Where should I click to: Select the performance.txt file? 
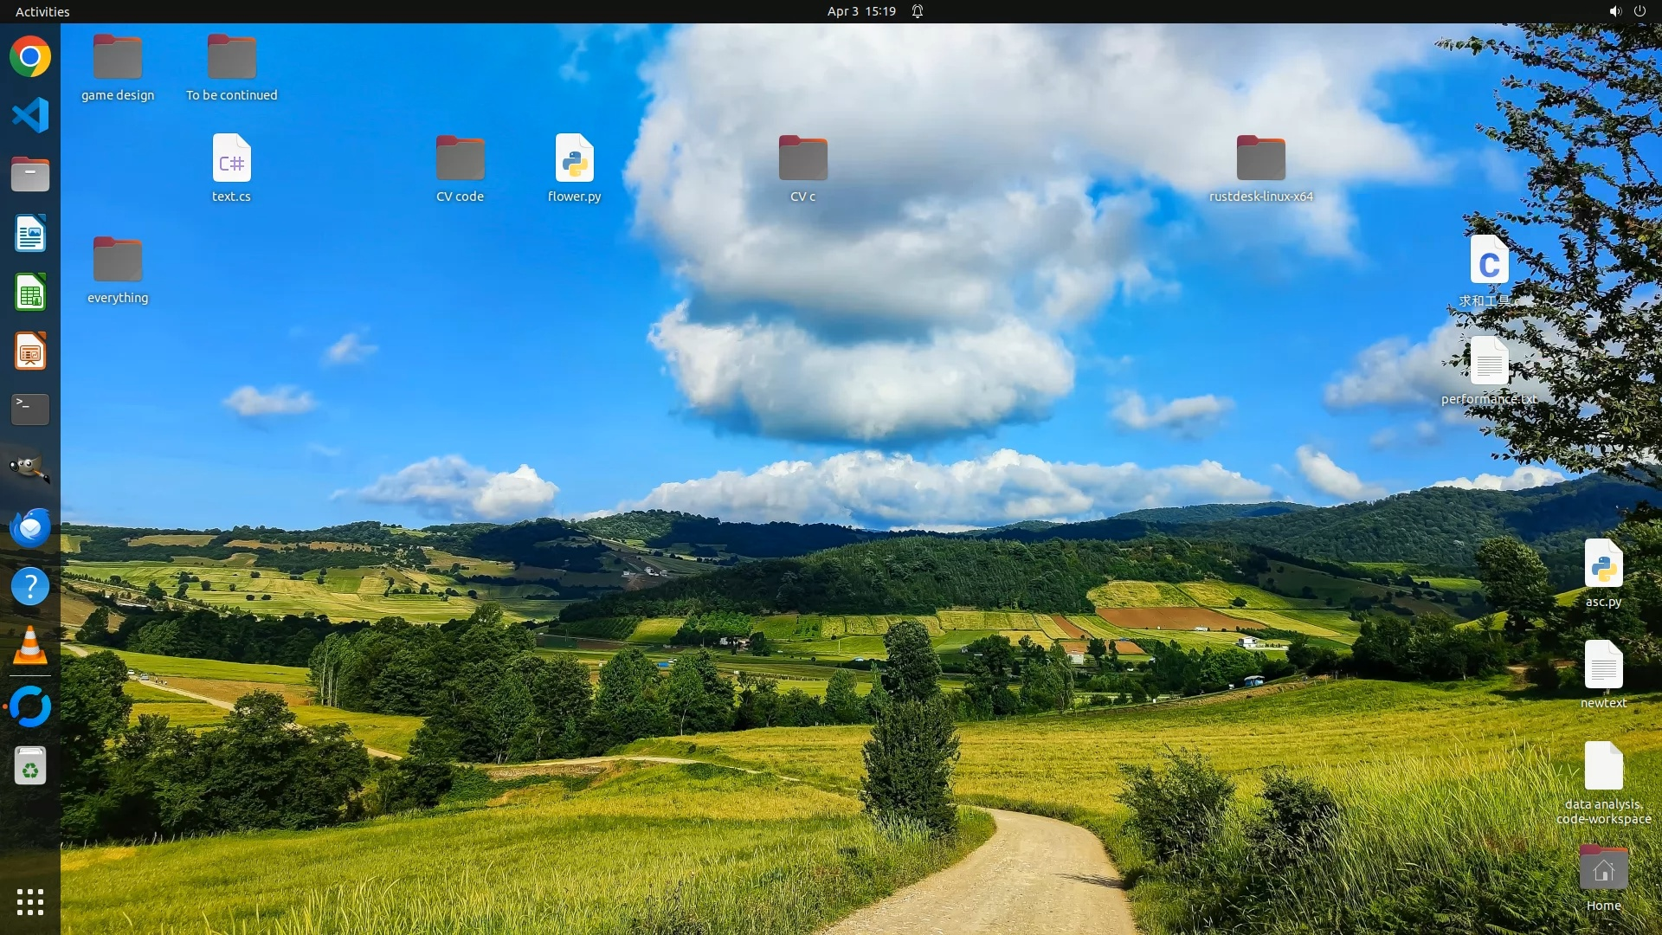[x=1489, y=362]
